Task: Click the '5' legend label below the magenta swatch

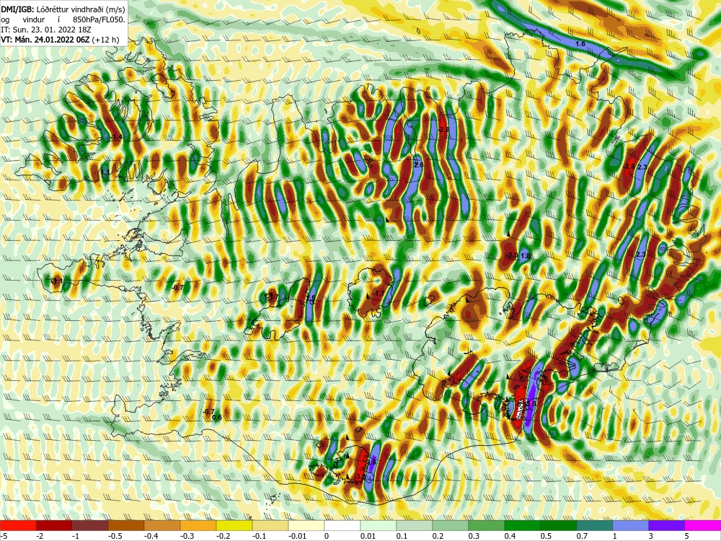Action: tap(686, 536)
